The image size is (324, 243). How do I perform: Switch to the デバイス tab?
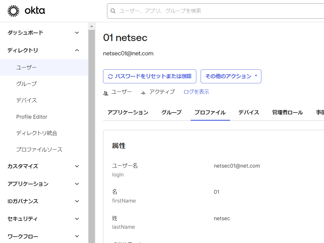[249, 113]
